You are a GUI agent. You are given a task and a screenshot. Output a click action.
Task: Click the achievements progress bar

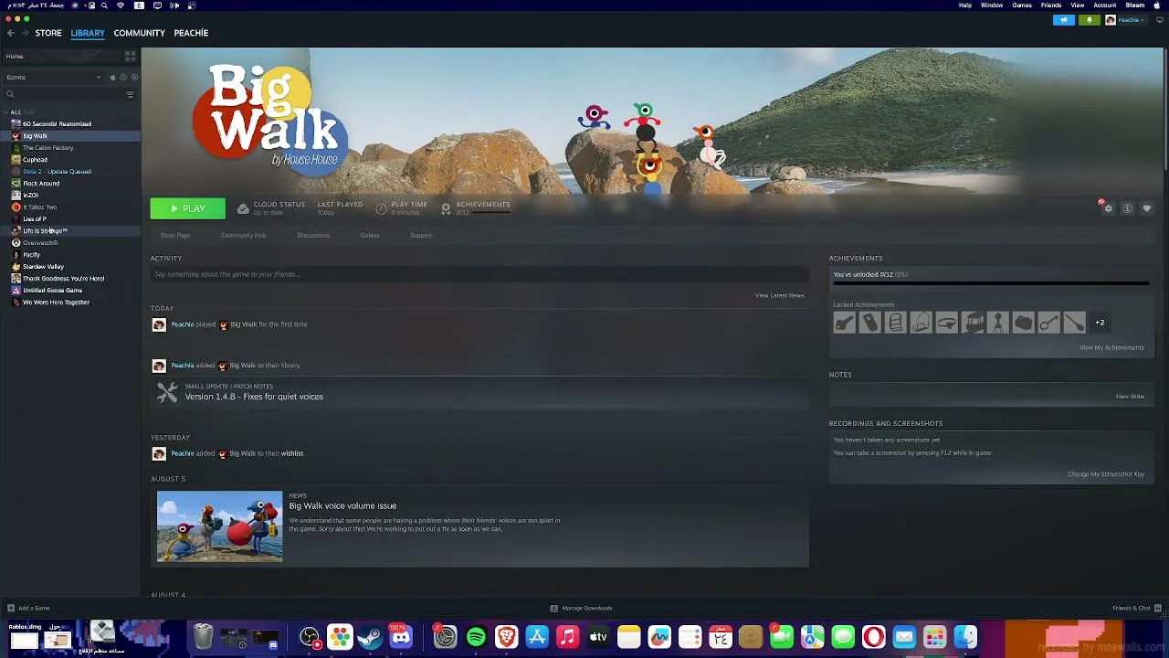click(991, 283)
